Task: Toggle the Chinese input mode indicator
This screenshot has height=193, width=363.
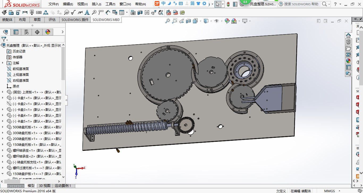Action: pyautogui.click(x=163, y=3)
